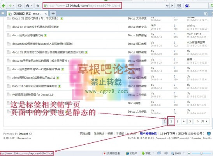
Task: Open the thread z-blog调用Discuz论坛最新帖子的方法
Action: pyautogui.click(x=34, y=78)
